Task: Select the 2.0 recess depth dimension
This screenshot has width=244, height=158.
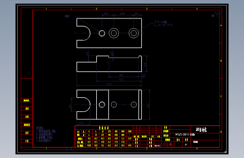Action: coord(111,54)
